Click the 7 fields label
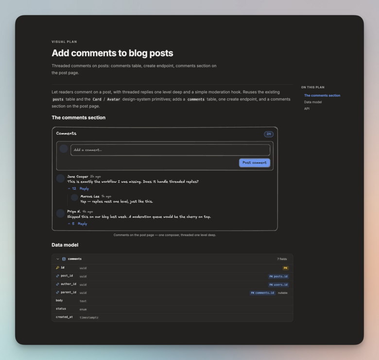This screenshot has width=379, height=360. [x=282, y=259]
